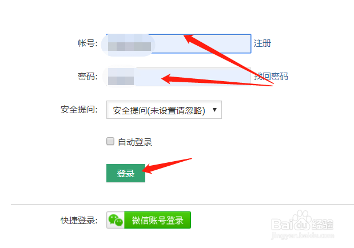Image resolution: width=354 pixels, height=248 pixels.
Task: Click the green 登录 button
Action: pyautogui.click(x=126, y=173)
